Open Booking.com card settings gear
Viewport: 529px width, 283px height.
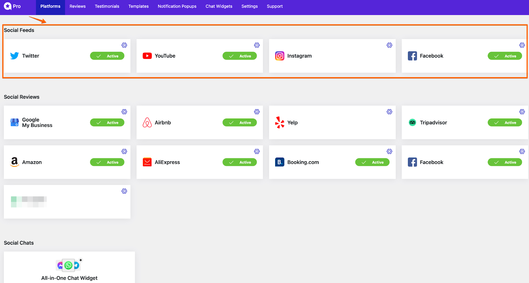coord(389,151)
